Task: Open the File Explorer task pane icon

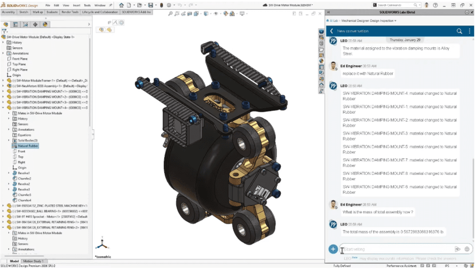Action: [x=321, y=49]
